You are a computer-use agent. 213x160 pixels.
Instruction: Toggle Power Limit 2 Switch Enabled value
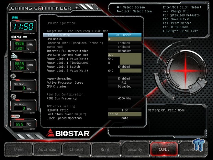coord(125,67)
